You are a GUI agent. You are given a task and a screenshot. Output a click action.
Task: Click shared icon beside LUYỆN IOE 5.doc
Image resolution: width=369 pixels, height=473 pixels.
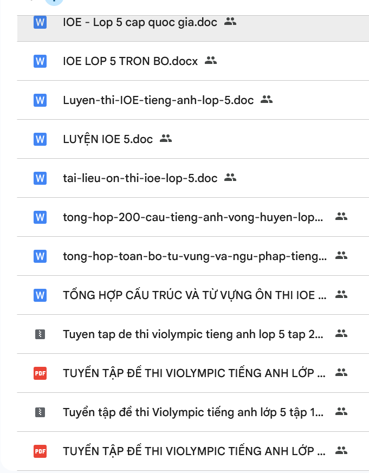point(166,139)
